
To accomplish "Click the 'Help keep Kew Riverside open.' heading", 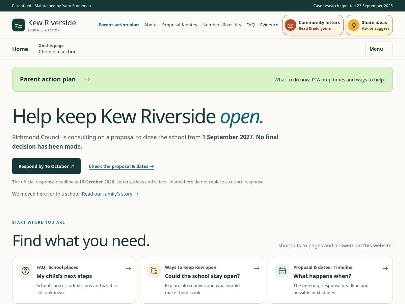I will 138,117.
